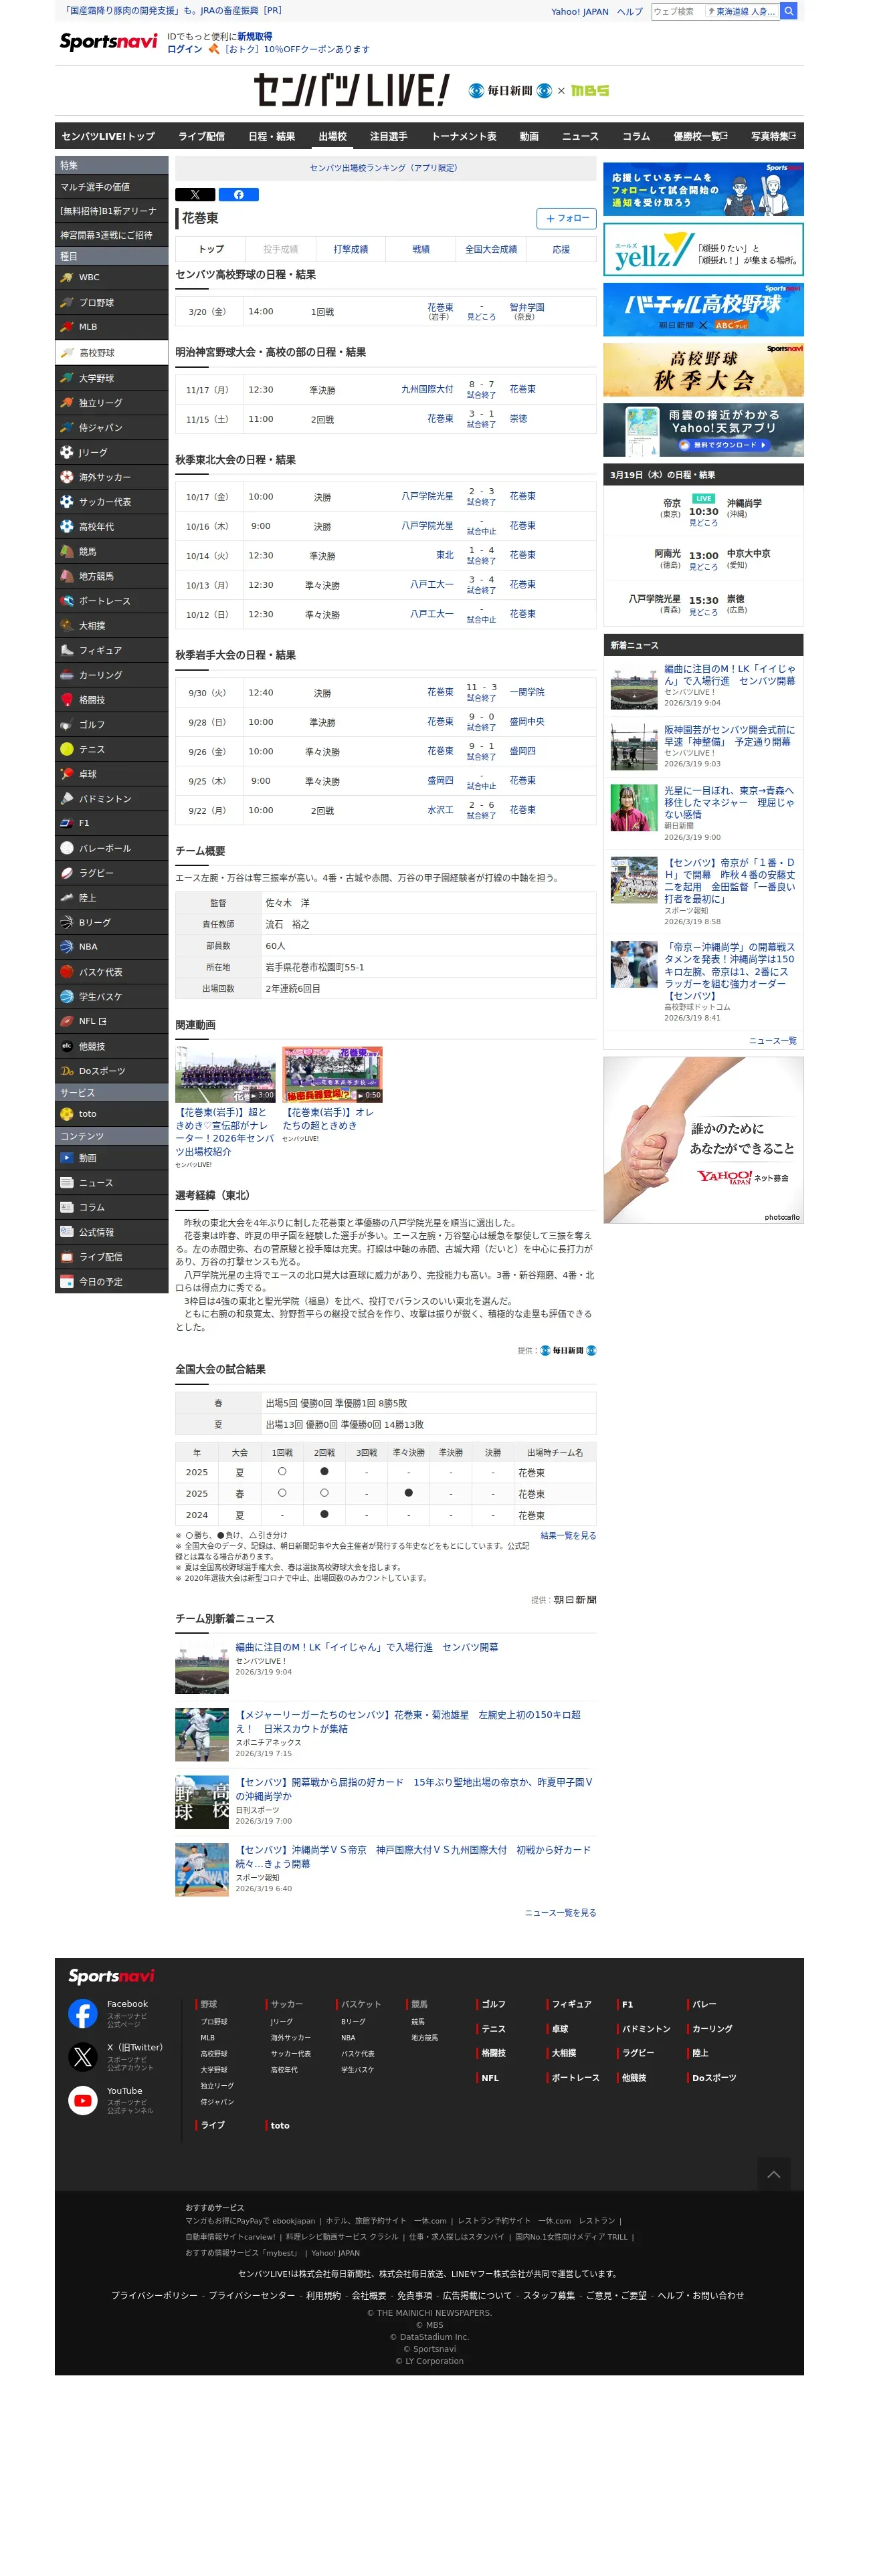Open footer YouTube official channel icon
Screen dimensions: 871x2576
click(x=82, y=2100)
